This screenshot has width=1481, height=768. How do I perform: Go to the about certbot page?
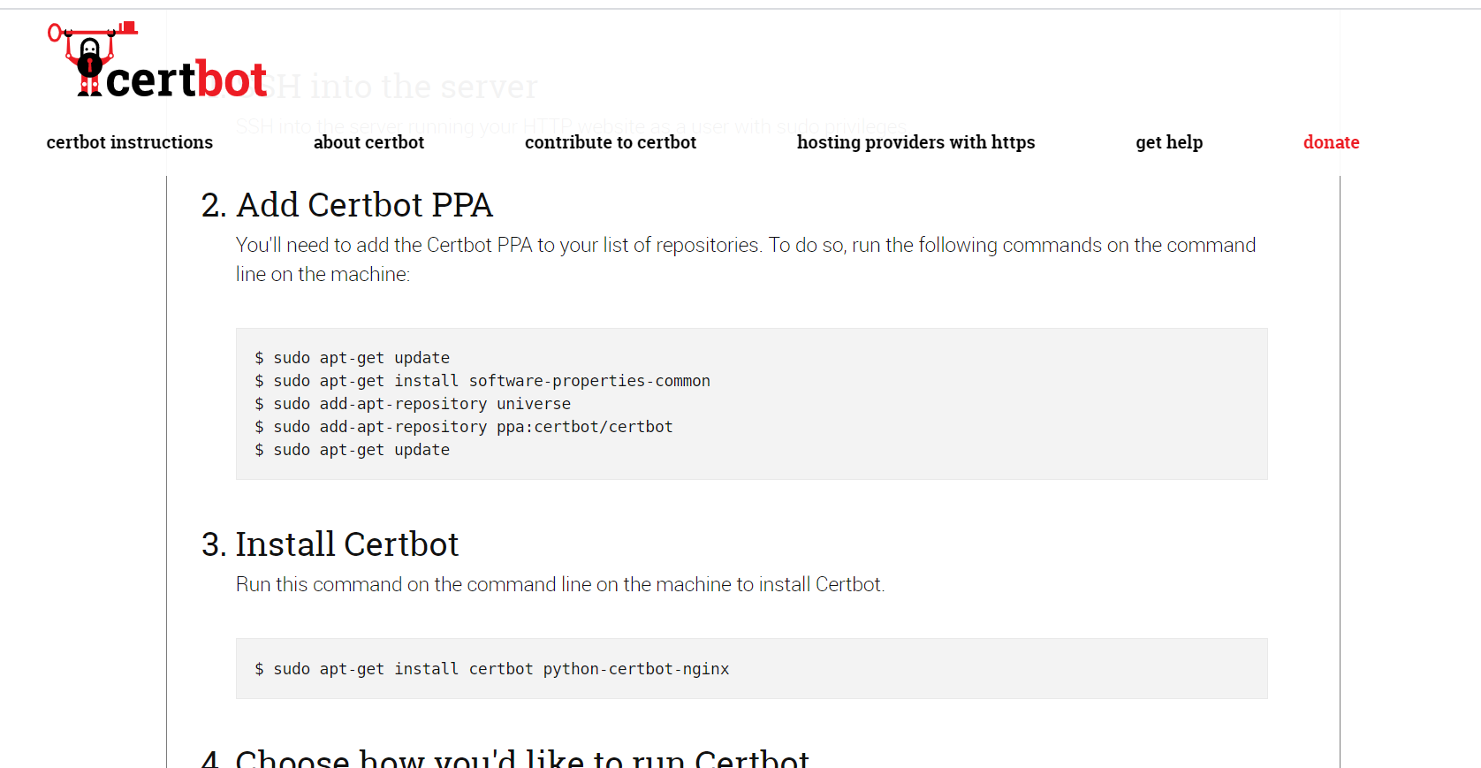tap(368, 142)
